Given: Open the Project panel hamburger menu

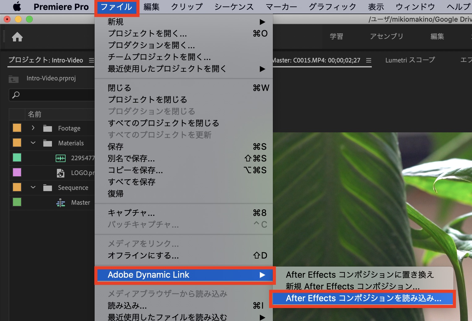Looking at the screenshot, I should 91,60.
